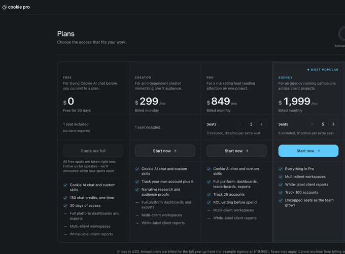Viewport: 345px width, 254px height.
Task: Click the pricing footnote about USD
Action: (x=231, y=251)
